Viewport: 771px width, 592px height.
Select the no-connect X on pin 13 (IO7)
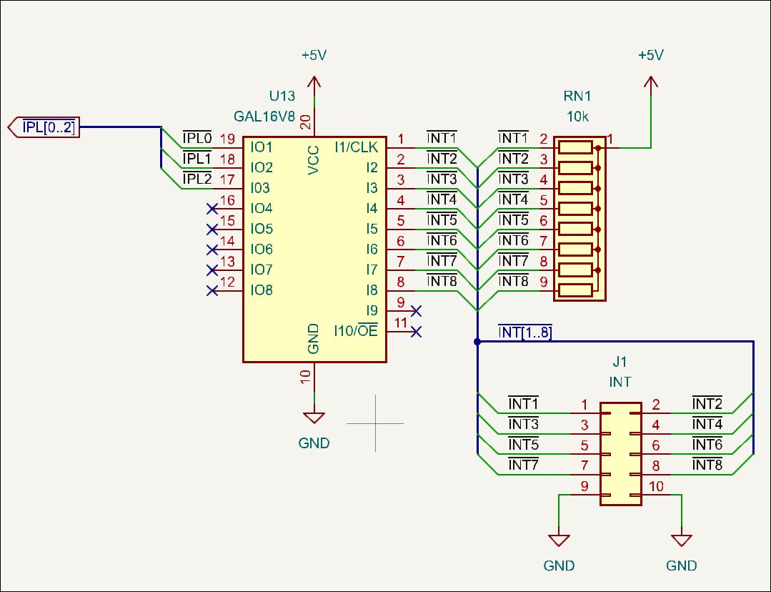point(212,270)
